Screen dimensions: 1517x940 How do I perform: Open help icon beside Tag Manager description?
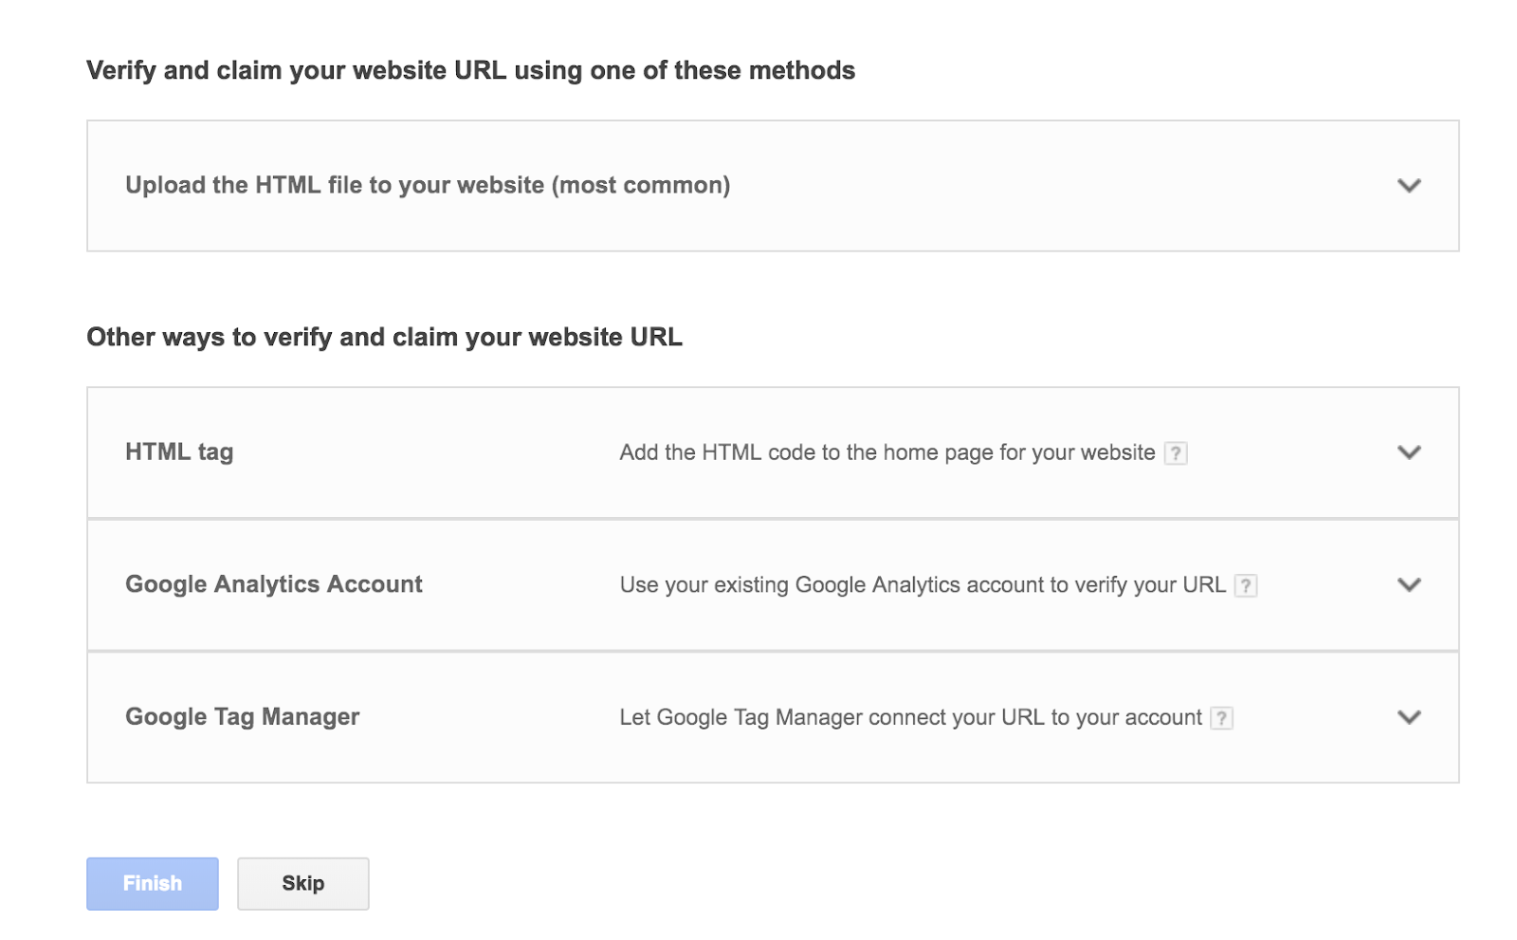[1222, 718]
